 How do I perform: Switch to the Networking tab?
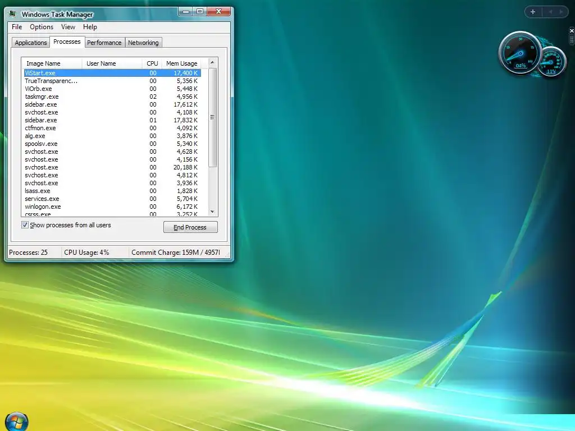point(143,43)
